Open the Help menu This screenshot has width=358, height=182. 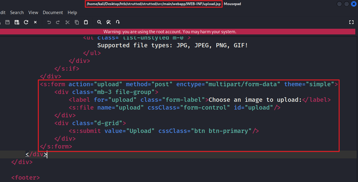point(72,13)
